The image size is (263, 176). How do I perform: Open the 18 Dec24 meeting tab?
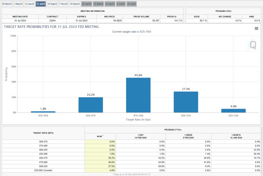75,4
